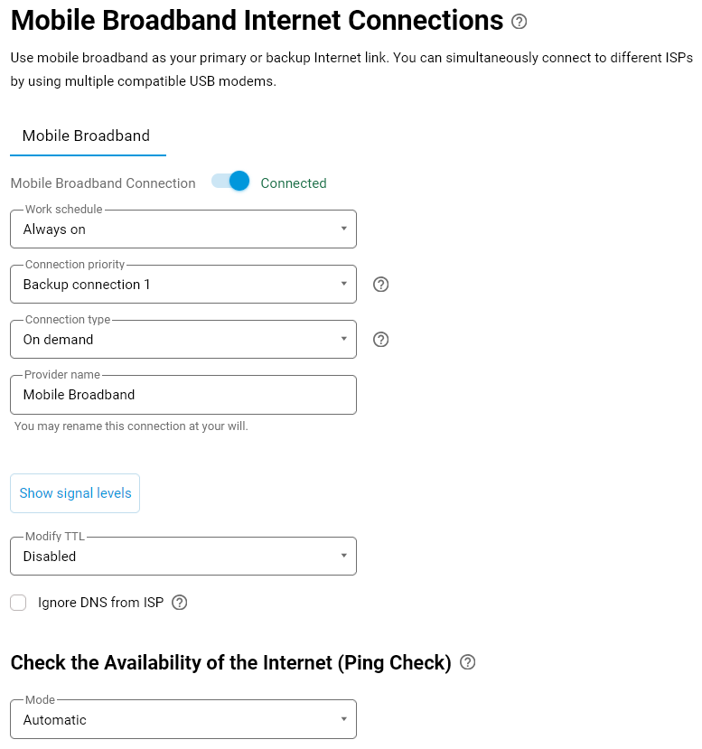This screenshot has height=749, width=702.
Task: Click the 'Mobile Broadband Connection' label
Action: pos(103,183)
